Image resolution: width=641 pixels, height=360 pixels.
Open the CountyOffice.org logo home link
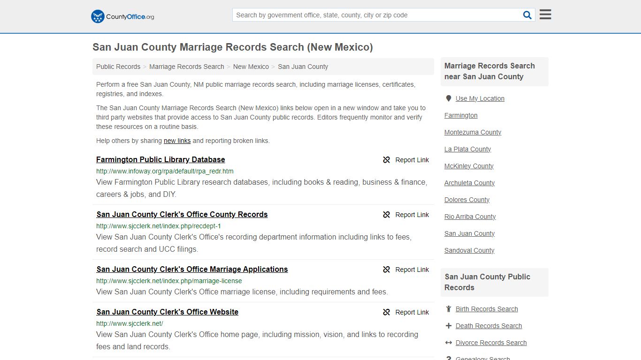(x=122, y=16)
